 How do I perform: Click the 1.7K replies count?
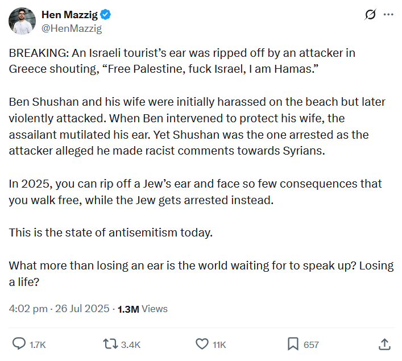(37, 345)
